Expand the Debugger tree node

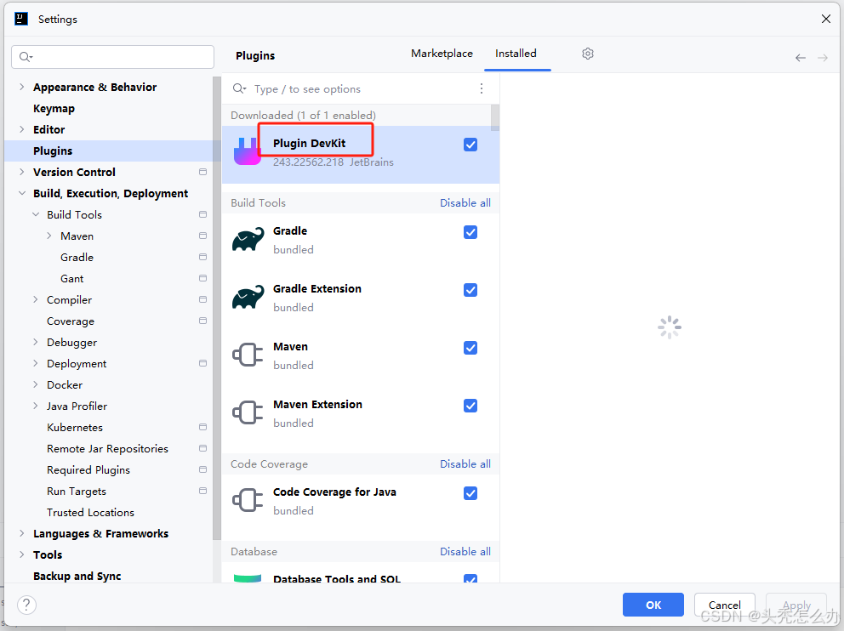36,342
